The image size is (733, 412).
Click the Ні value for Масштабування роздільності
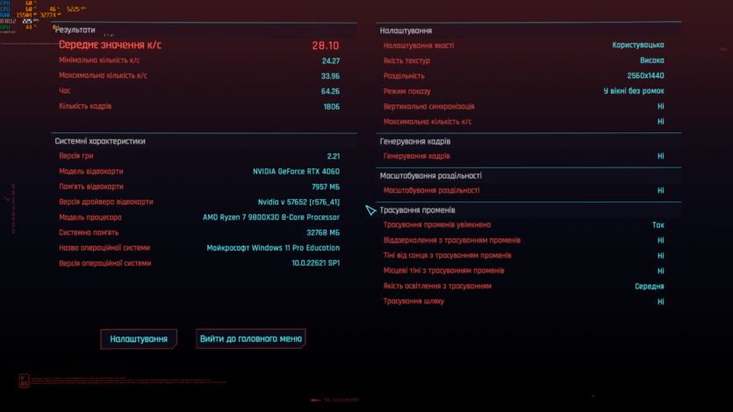(660, 190)
